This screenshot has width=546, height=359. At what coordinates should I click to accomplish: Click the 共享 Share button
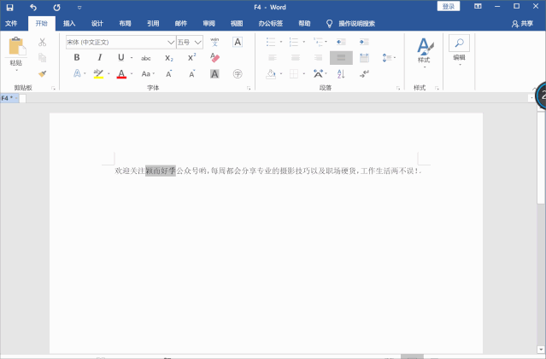pyautogui.click(x=521, y=23)
